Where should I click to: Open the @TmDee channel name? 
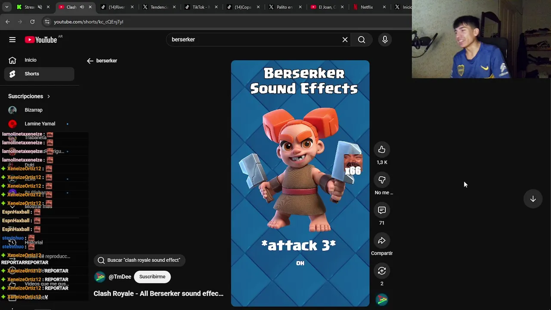click(x=120, y=277)
